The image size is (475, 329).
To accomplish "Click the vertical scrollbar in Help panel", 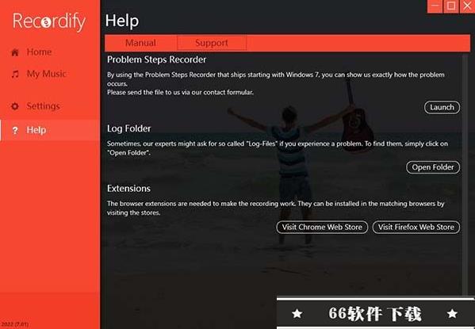I will [x=465, y=174].
